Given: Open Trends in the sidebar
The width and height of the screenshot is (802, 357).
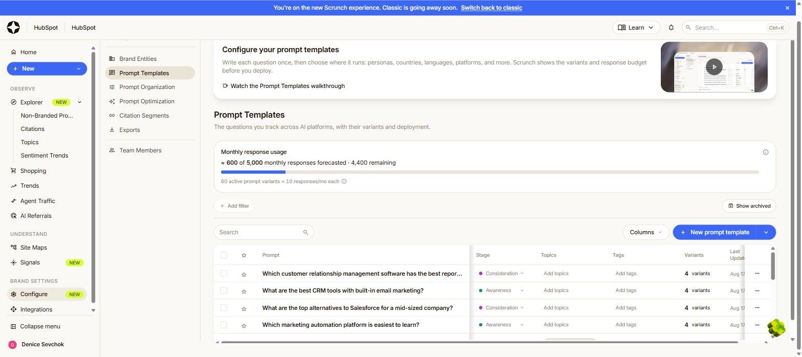Looking at the screenshot, I should point(29,186).
